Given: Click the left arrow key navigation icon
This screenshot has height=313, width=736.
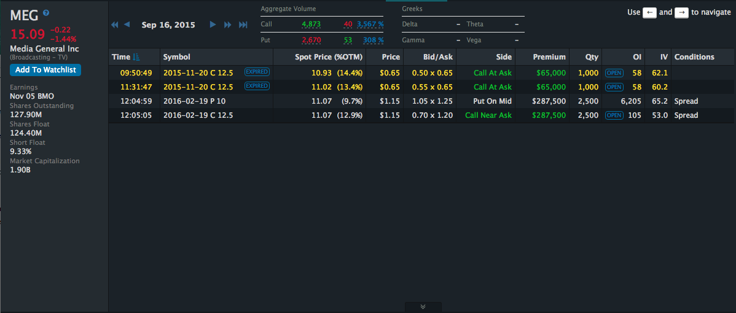Looking at the screenshot, I should click(649, 13).
